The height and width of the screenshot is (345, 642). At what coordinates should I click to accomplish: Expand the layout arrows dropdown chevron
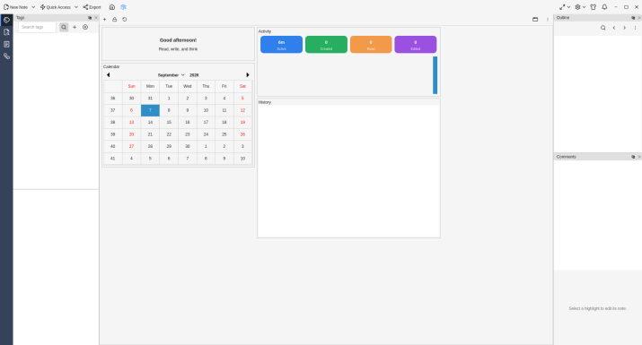click(x=568, y=7)
